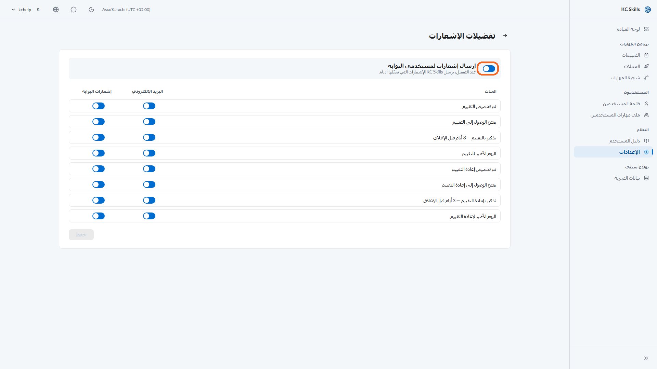
Task: Click Asia/Karachi (UTC +05:00) timezone text
Action: click(126, 10)
